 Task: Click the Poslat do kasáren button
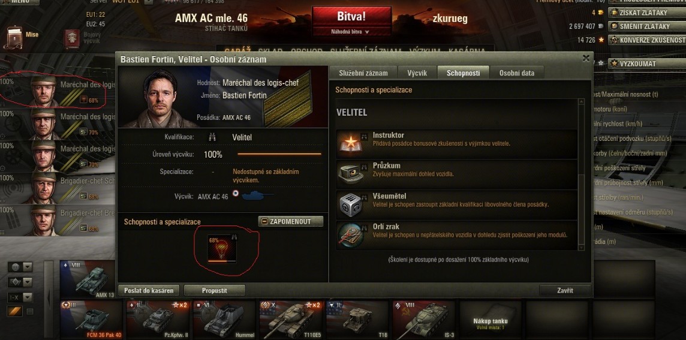pos(149,290)
